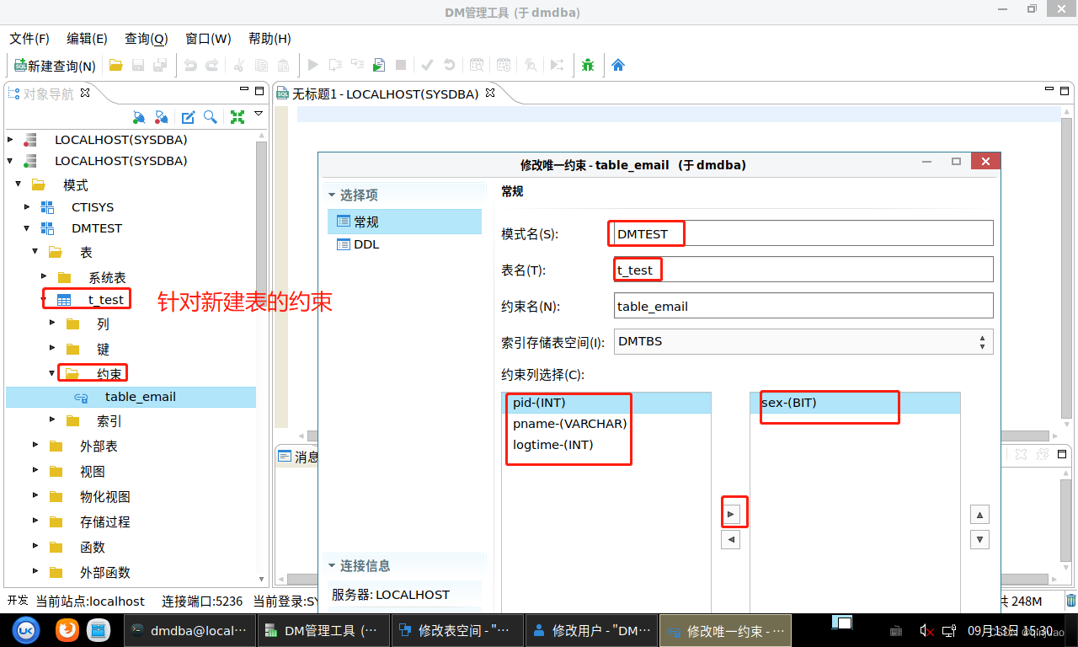
Task: Close the 无标题1 query editor tab
Action: coord(491,93)
